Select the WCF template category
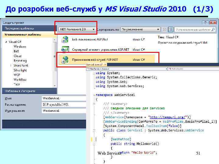219x164 pixels. (x=17, y=75)
